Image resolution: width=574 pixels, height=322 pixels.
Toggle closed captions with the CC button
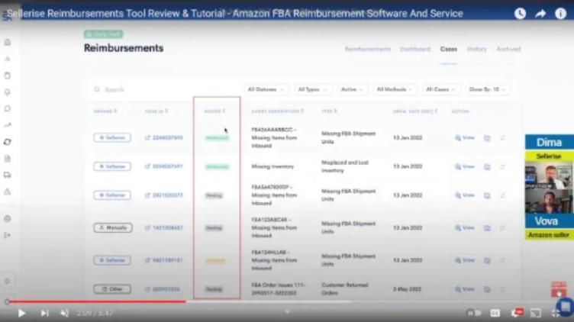[495, 313]
